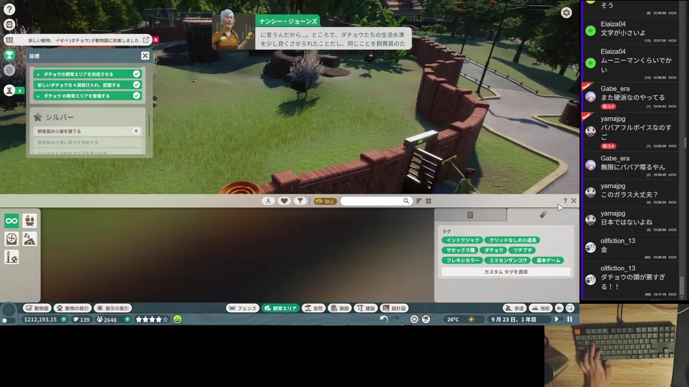Select the infinity symbol category icon
The height and width of the screenshot is (387, 689).
11,221
